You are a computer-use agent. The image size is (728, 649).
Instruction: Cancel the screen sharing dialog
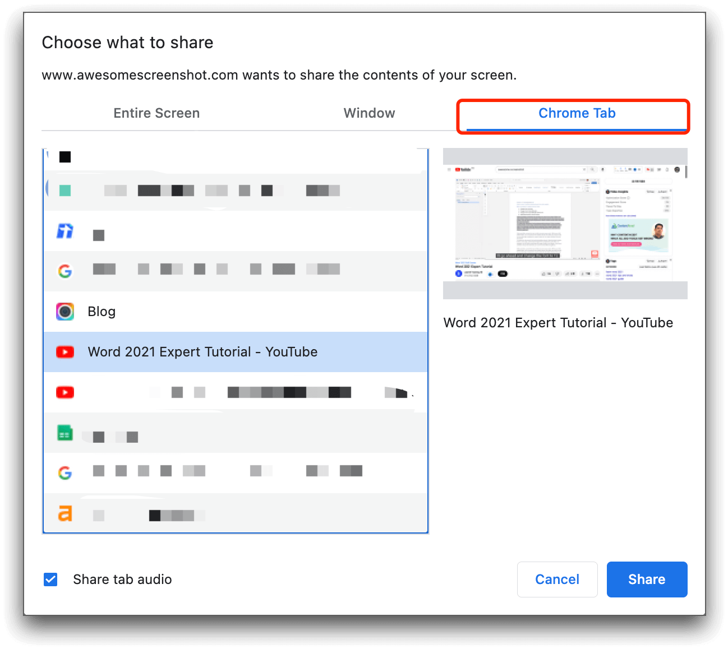tap(557, 580)
